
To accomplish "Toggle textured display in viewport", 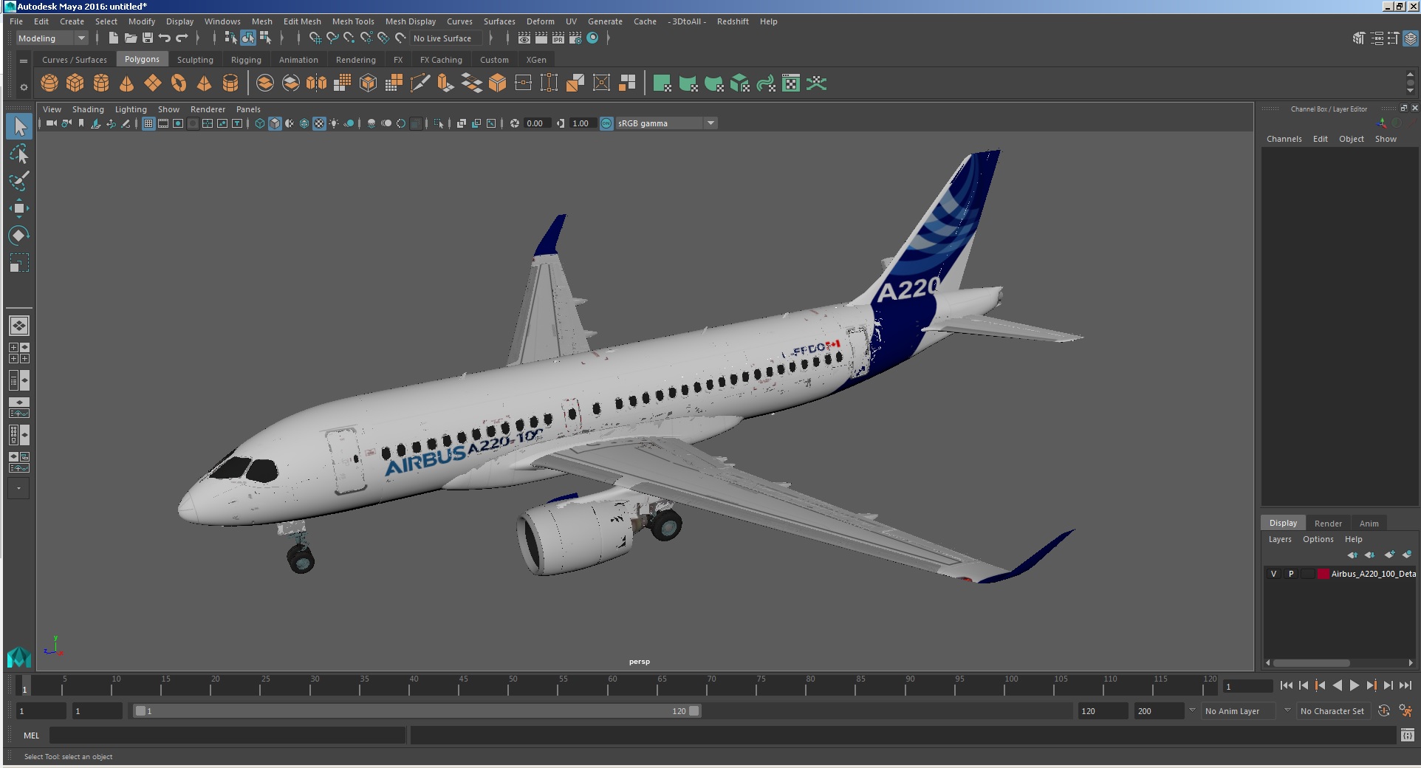I will pos(319,123).
